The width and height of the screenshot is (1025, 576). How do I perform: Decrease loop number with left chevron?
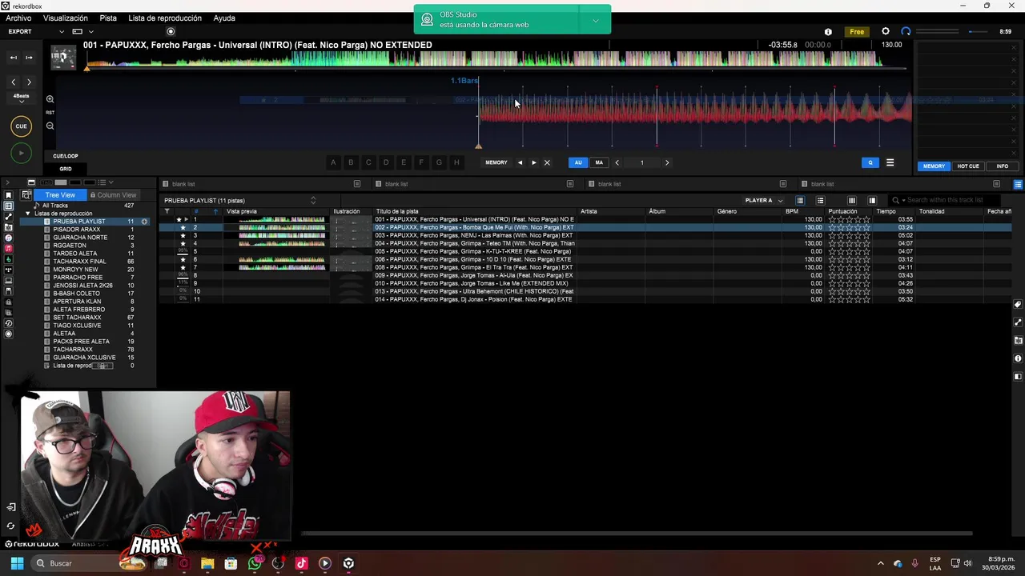click(617, 162)
